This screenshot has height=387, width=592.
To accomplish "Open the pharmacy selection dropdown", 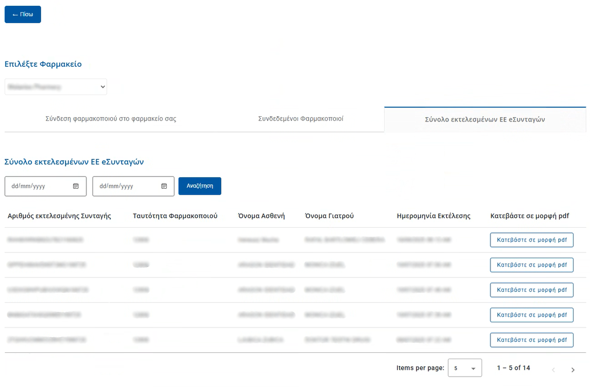I will point(56,87).
